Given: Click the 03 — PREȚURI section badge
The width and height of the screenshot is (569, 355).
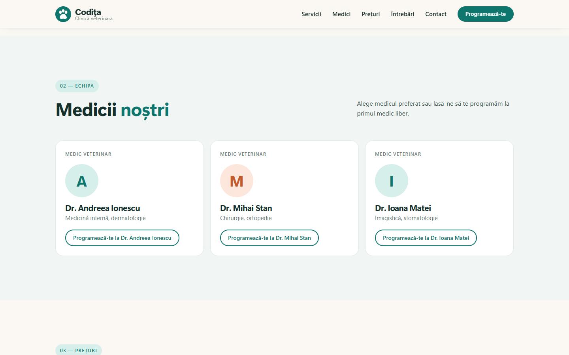Looking at the screenshot, I should point(79,350).
